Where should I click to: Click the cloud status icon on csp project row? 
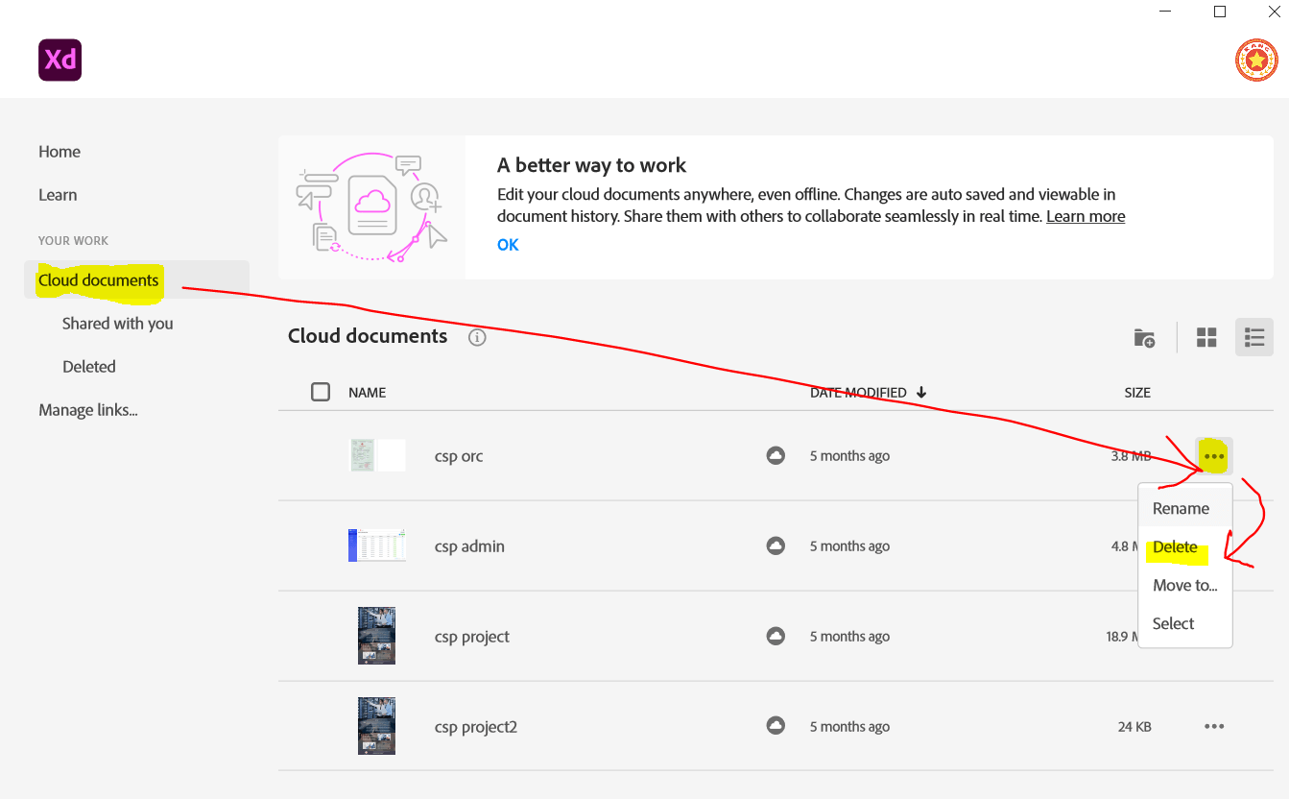776,636
